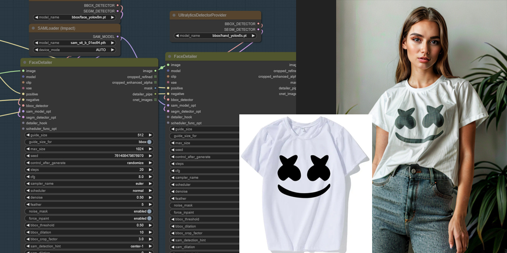Click left arrow of sampler_name on T-shirt-covered FaceDetailer

click(173, 178)
